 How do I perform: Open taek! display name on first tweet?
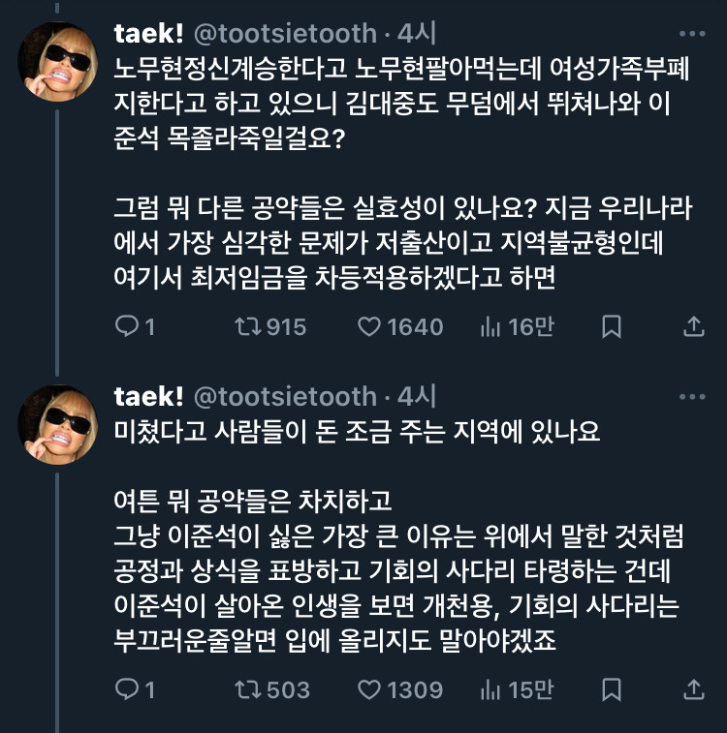click(149, 34)
